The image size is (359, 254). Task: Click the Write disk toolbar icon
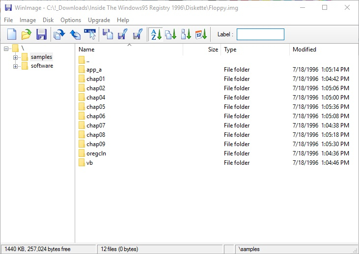tap(75, 34)
